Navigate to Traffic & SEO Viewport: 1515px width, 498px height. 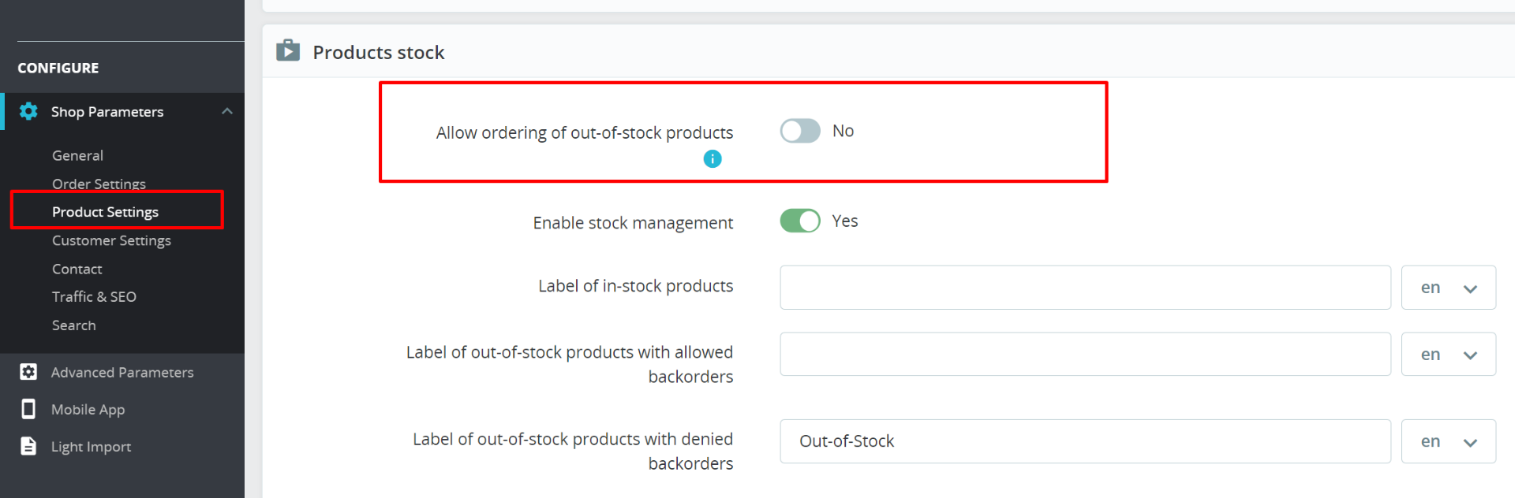tap(94, 297)
